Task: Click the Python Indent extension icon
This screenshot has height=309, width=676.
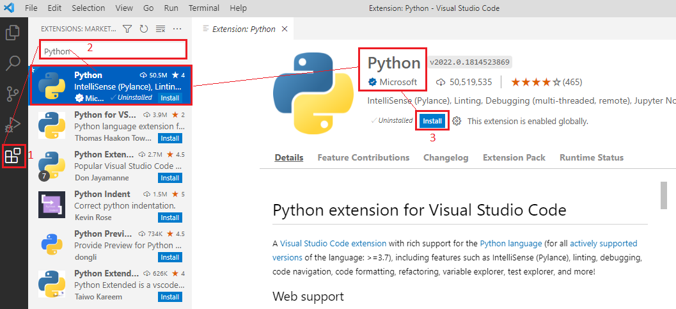Action: pos(52,205)
